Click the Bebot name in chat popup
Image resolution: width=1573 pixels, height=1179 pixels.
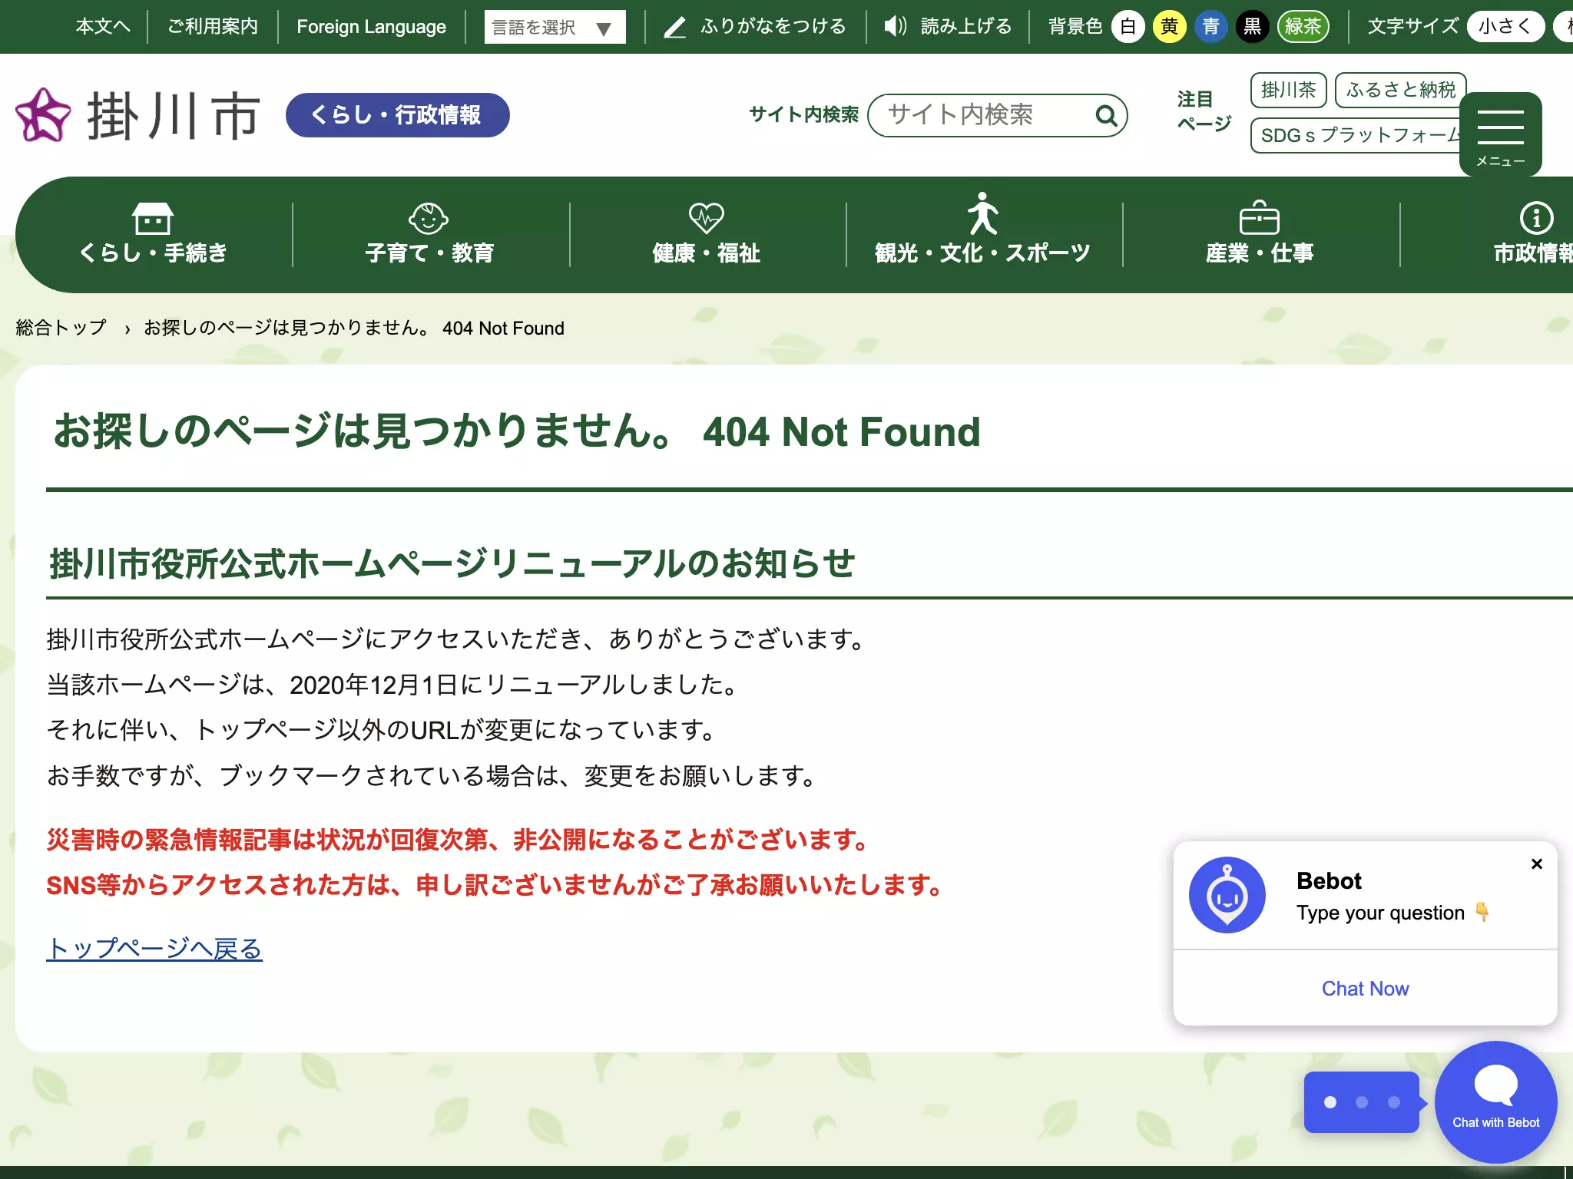point(1329,880)
